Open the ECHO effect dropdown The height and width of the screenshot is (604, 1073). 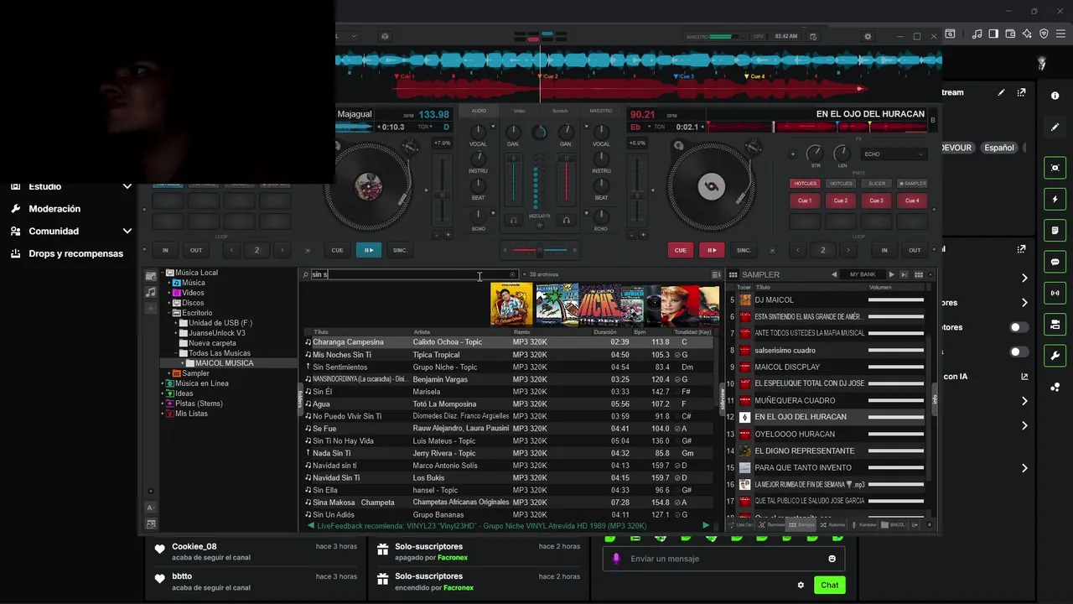894,154
